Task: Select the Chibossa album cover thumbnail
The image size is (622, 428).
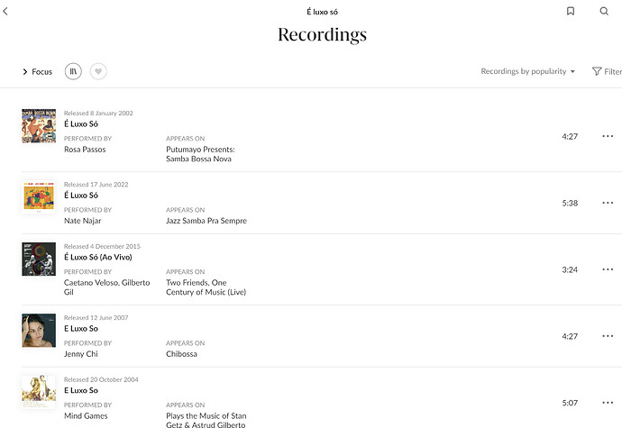Action: [x=39, y=331]
